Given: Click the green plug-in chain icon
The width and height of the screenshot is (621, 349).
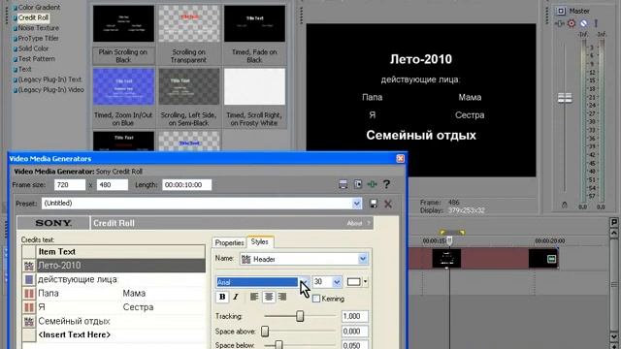Looking at the screenshot, I should [x=372, y=184].
